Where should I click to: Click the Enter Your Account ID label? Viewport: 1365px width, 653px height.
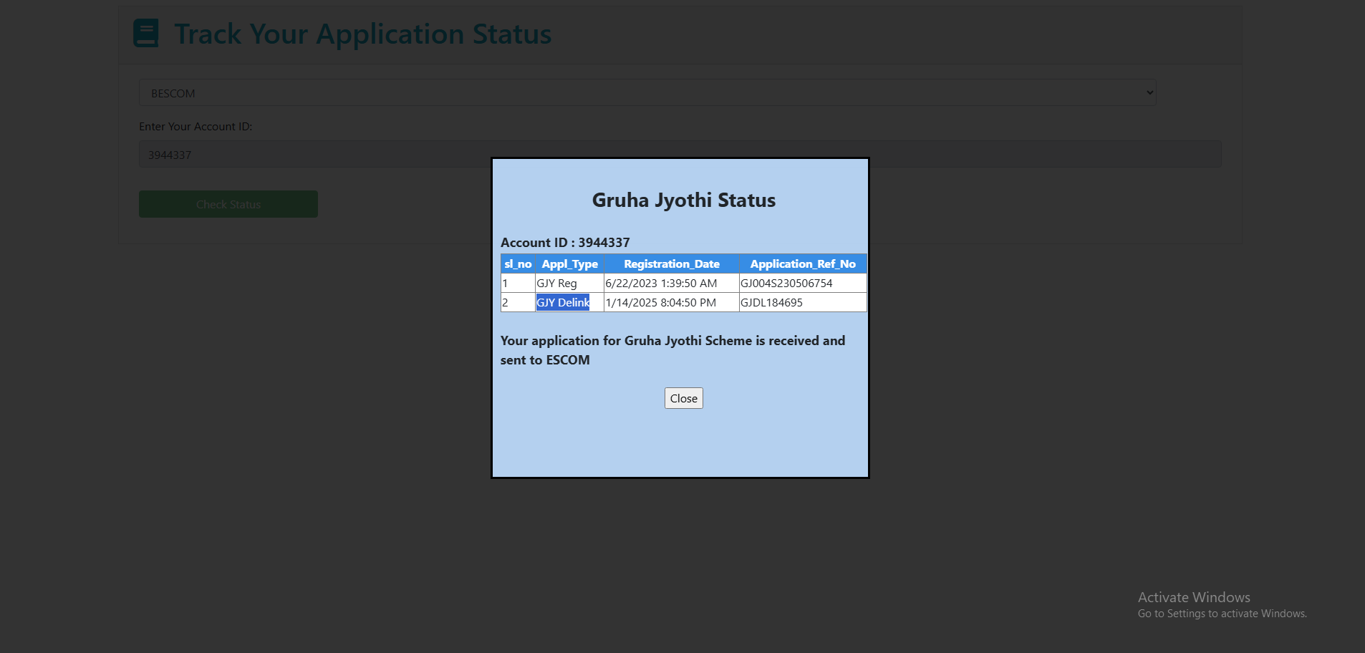pos(196,126)
